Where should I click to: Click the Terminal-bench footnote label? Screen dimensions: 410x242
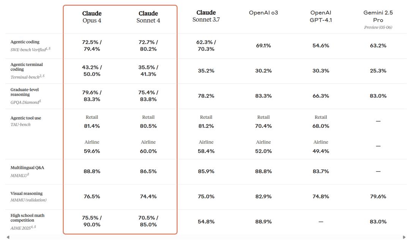click(x=27, y=77)
